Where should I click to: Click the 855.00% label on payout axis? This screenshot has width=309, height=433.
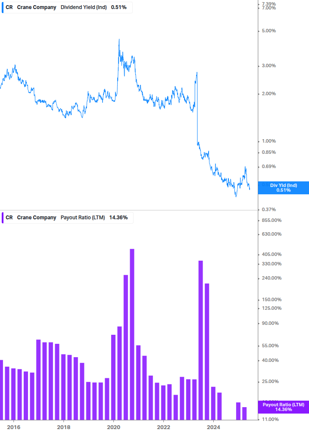click(x=272, y=220)
